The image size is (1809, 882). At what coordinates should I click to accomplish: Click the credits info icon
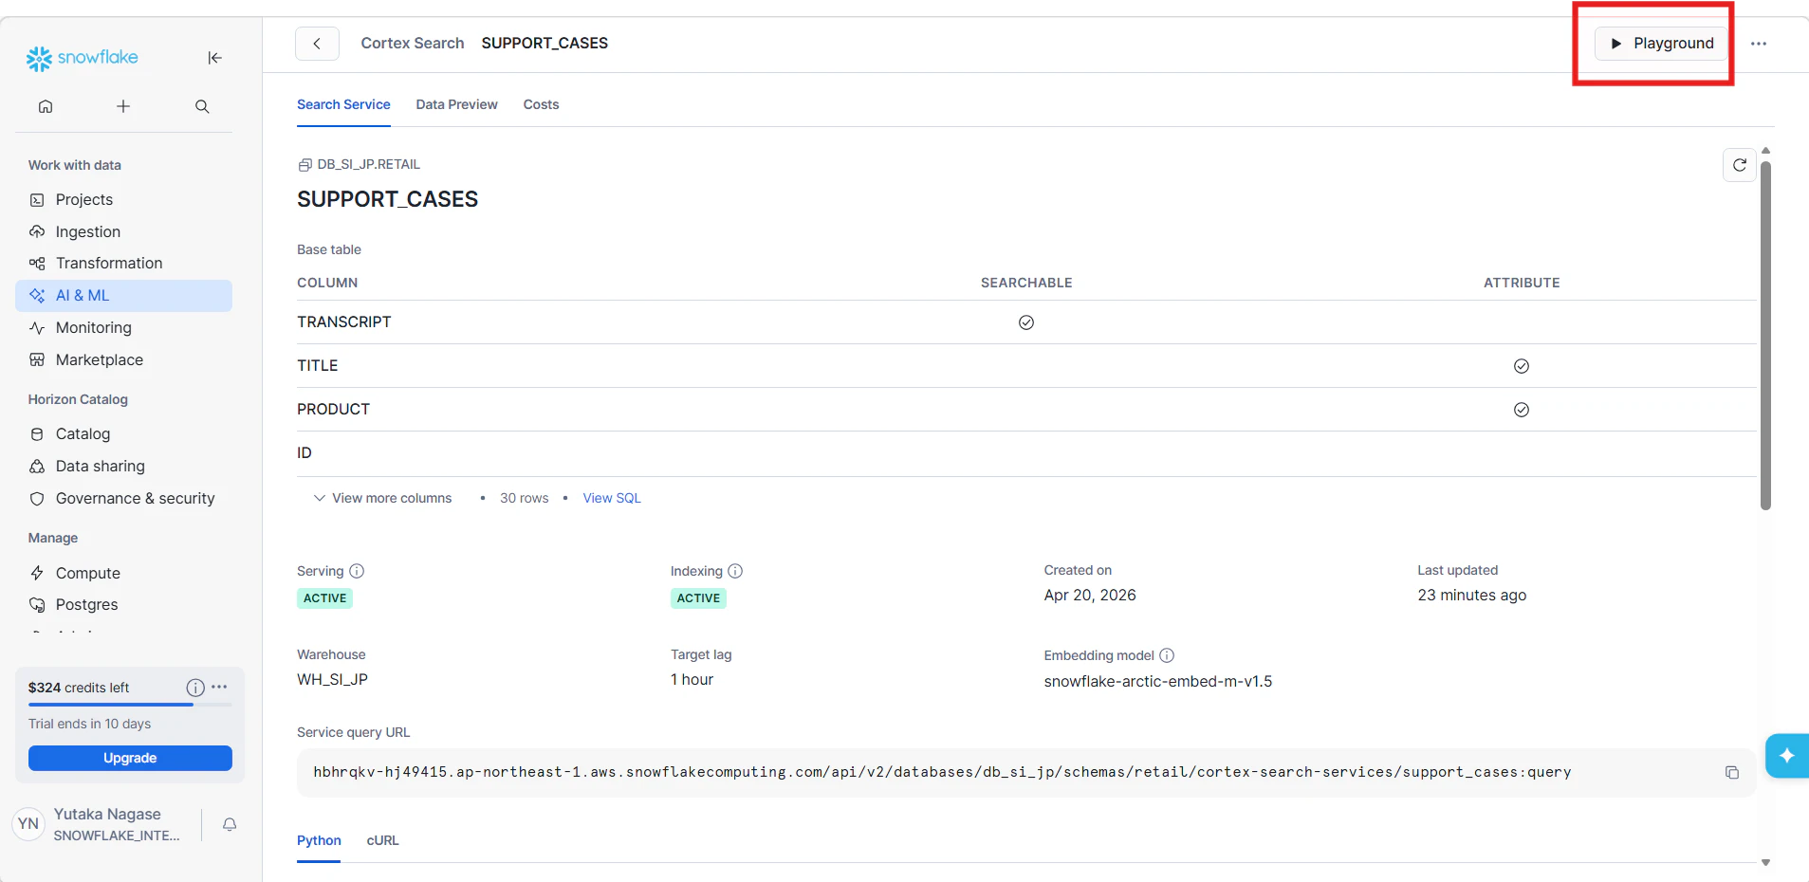click(x=195, y=688)
